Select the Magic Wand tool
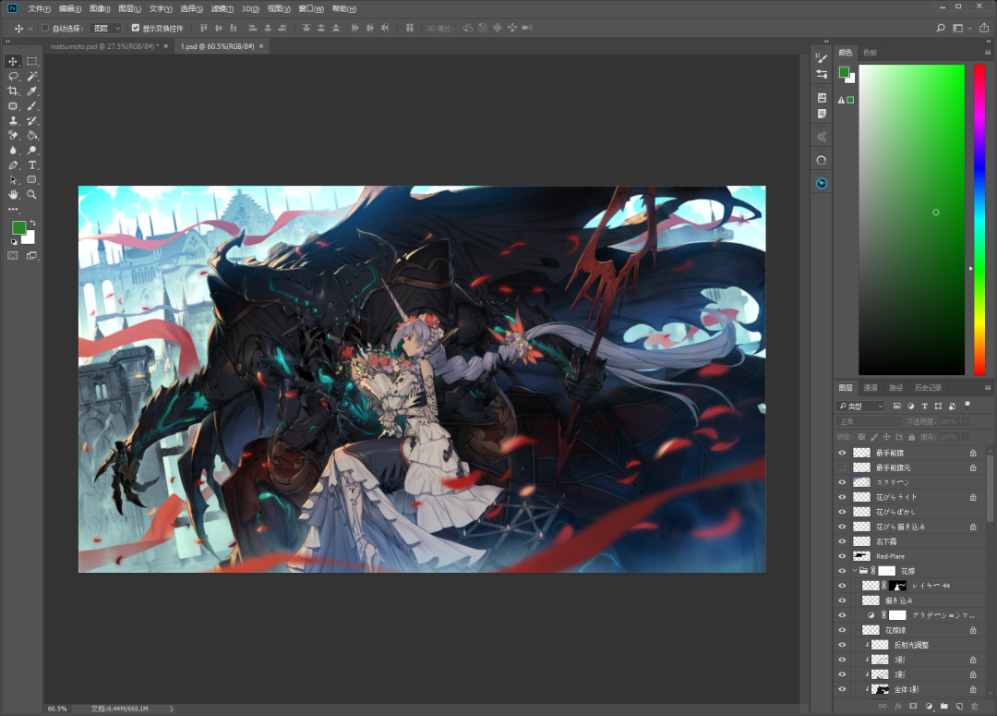The height and width of the screenshot is (716, 997). tap(31, 76)
